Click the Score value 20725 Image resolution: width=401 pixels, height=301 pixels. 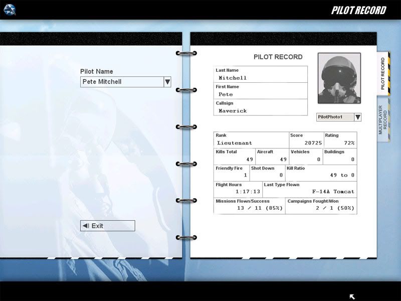tap(313, 143)
